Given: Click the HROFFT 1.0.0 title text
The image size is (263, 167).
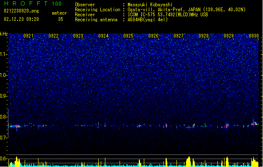Looking at the screenshot, I should [33, 3].
